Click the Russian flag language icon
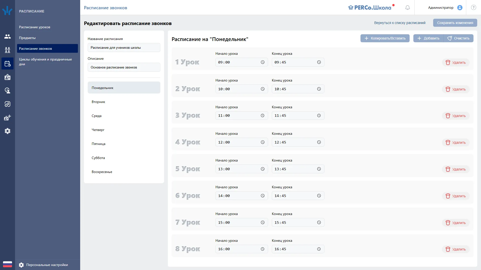The image size is (481, 270). (8, 264)
